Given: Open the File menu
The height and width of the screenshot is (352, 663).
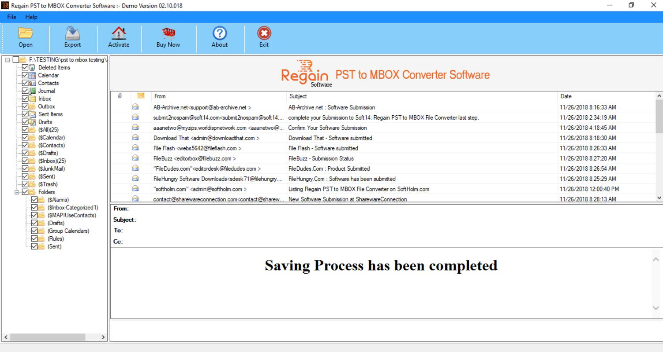Looking at the screenshot, I should click(11, 17).
